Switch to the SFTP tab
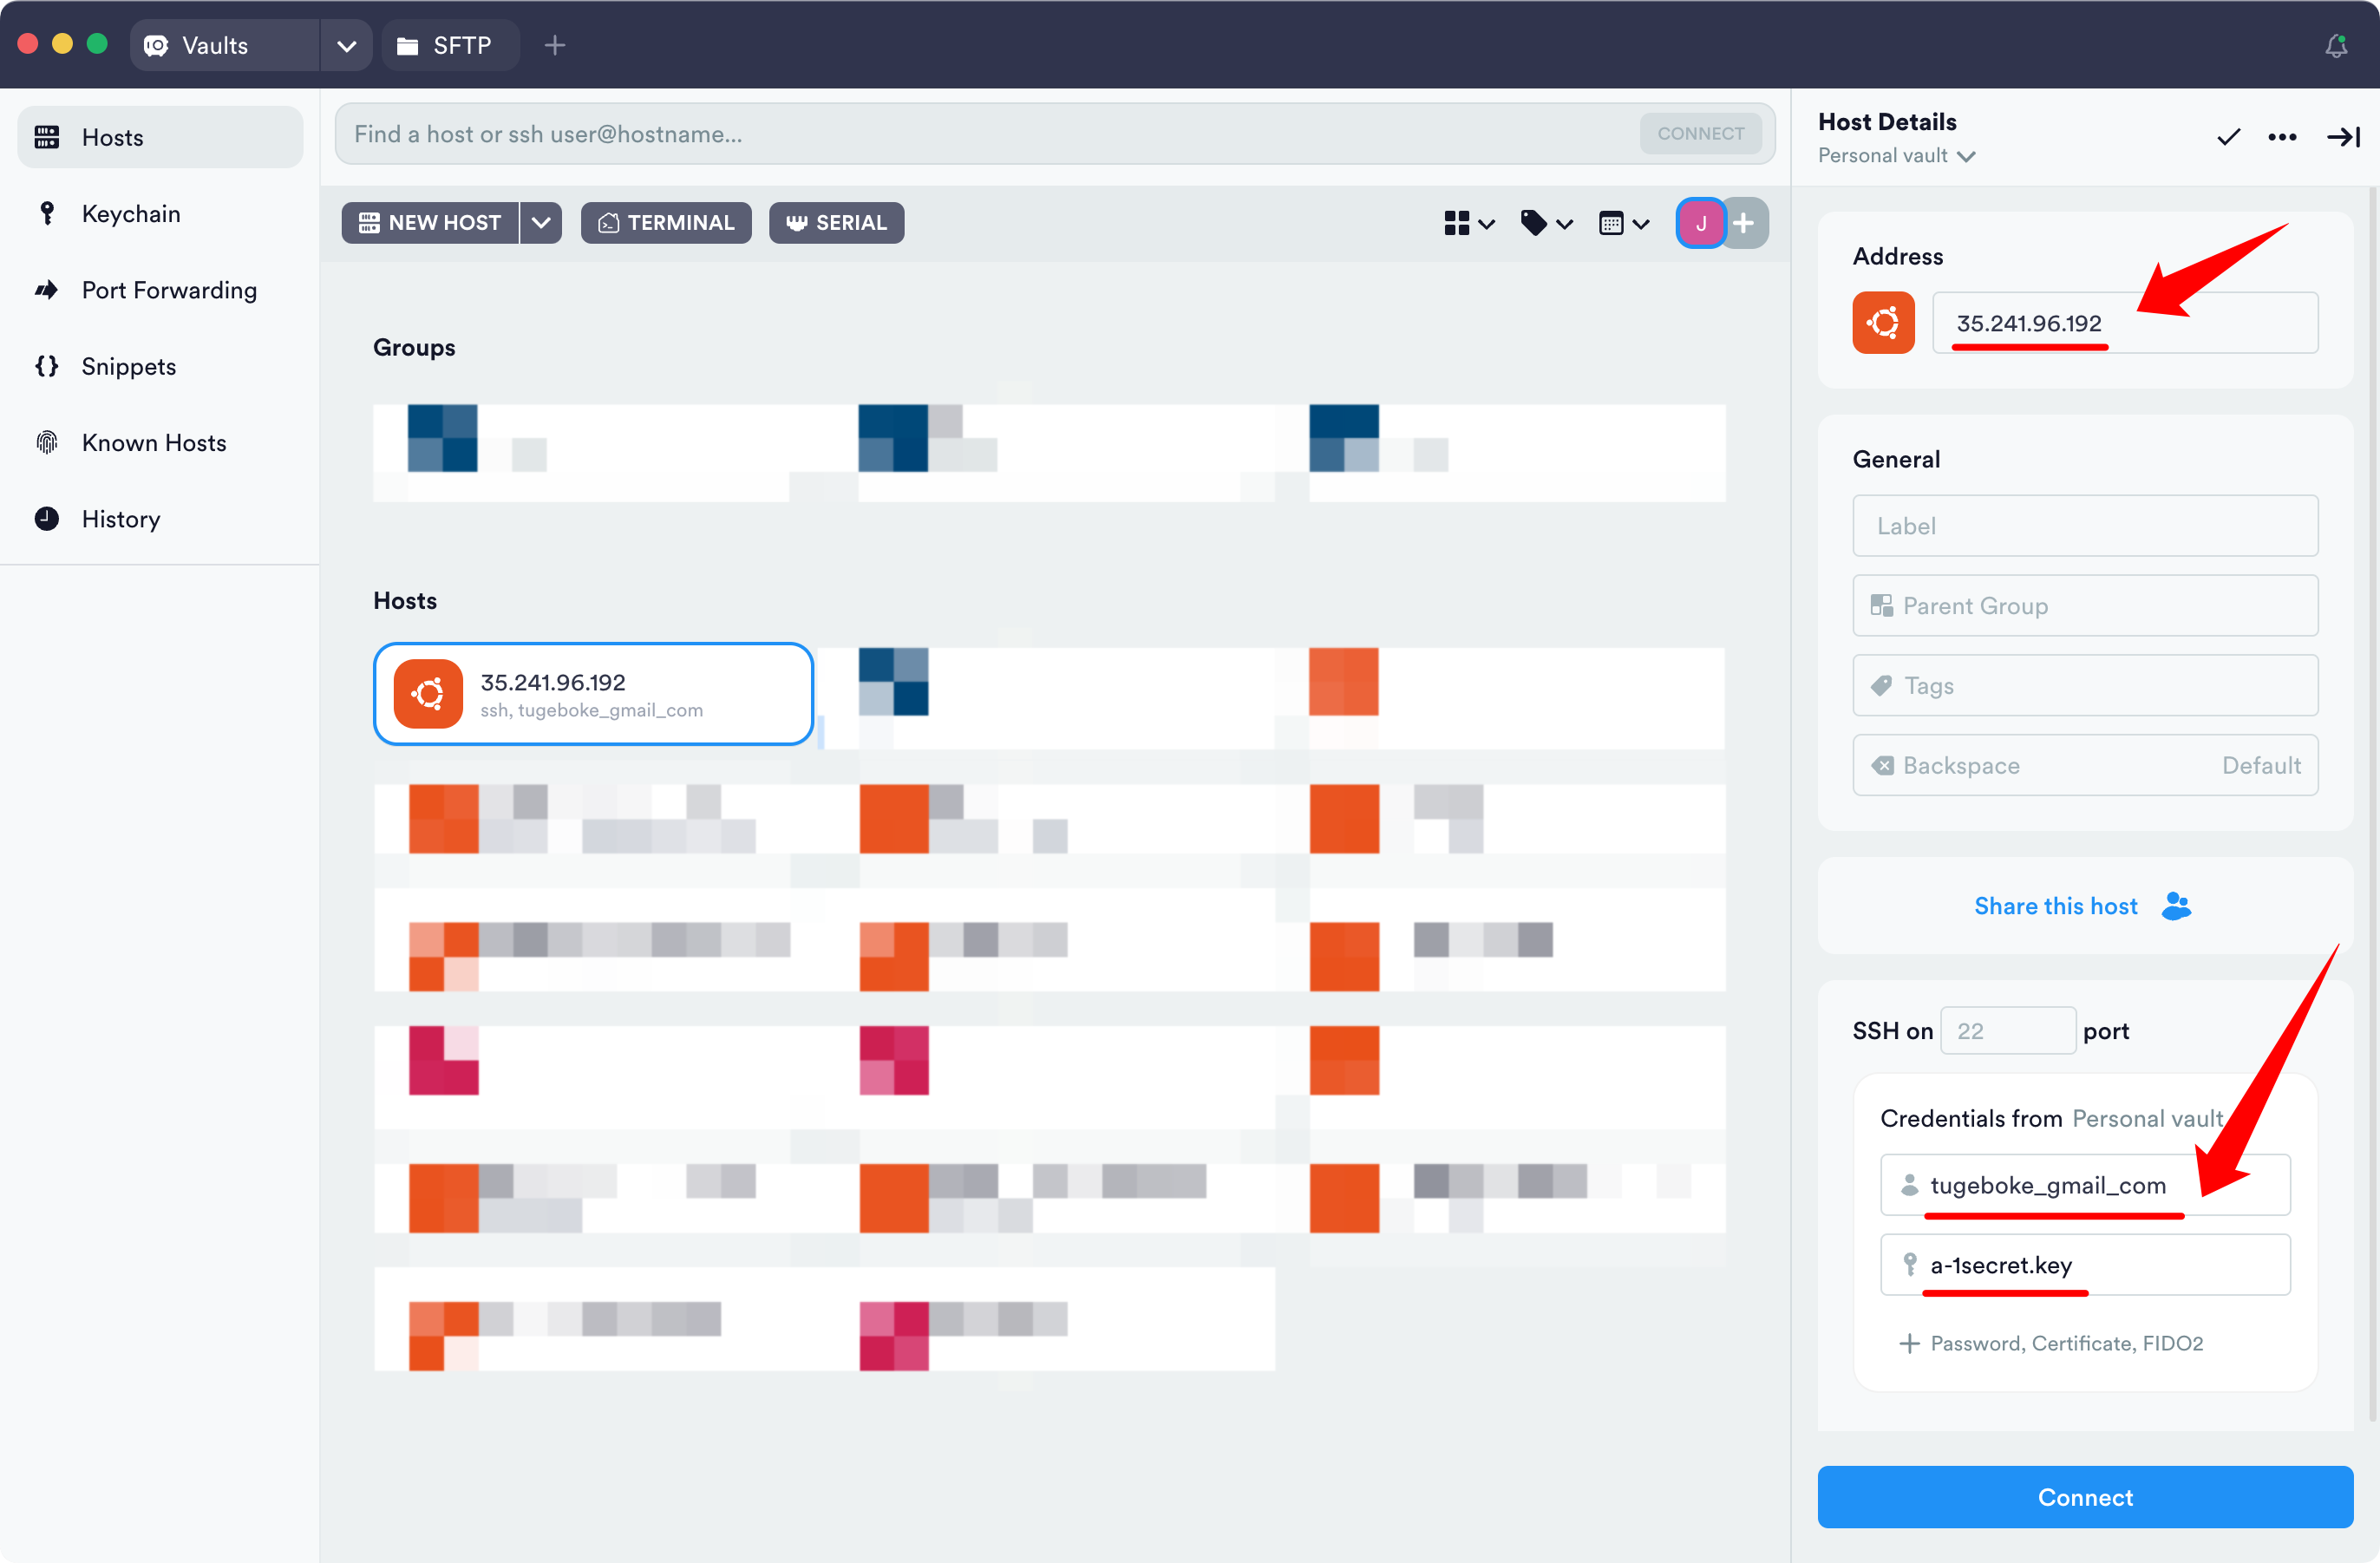Image resolution: width=2380 pixels, height=1563 pixels. pyautogui.click(x=451, y=45)
